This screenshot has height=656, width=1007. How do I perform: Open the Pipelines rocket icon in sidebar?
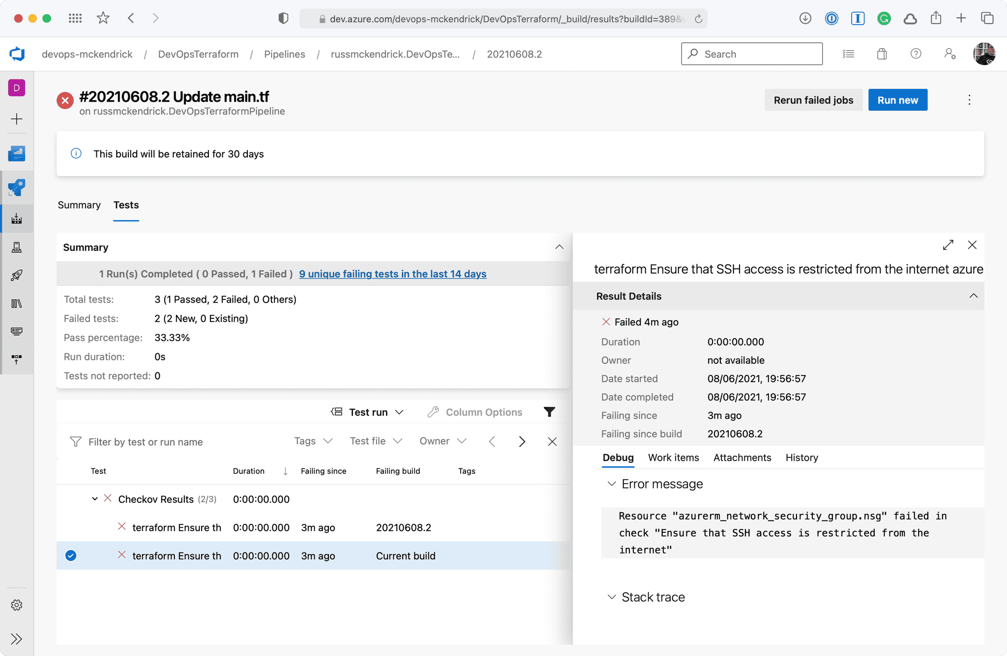click(x=17, y=188)
